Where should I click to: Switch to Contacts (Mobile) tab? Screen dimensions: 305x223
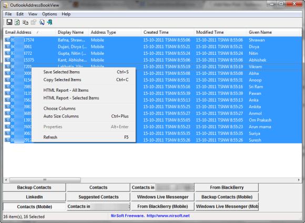pos(34,207)
